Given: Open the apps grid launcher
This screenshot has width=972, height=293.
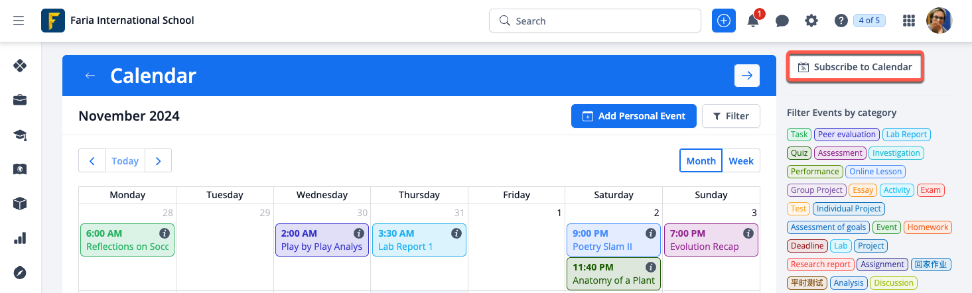Looking at the screenshot, I should (909, 21).
